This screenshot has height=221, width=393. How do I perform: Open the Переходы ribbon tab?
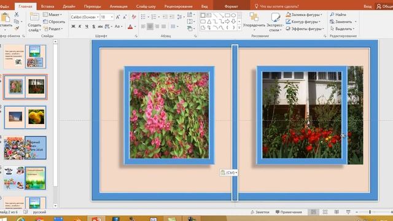(x=93, y=6)
